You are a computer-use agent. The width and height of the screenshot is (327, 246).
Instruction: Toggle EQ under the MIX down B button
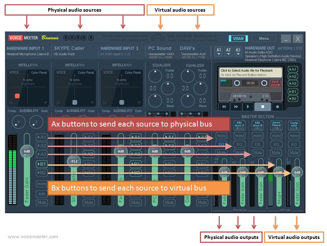tap(258, 144)
